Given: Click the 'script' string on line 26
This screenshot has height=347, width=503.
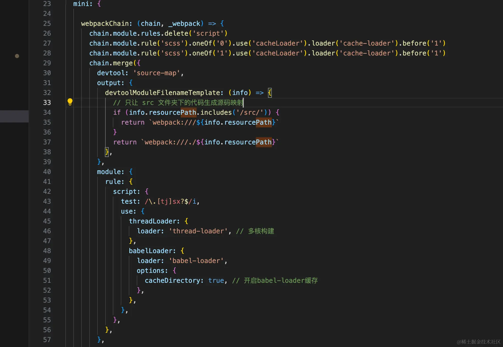Looking at the screenshot, I should point(208,33).
